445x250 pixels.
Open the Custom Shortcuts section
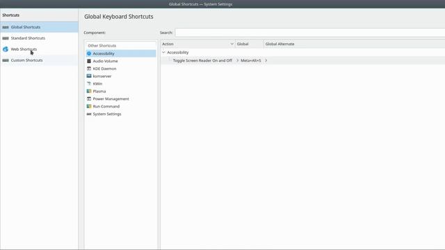[x=39, y=60]
